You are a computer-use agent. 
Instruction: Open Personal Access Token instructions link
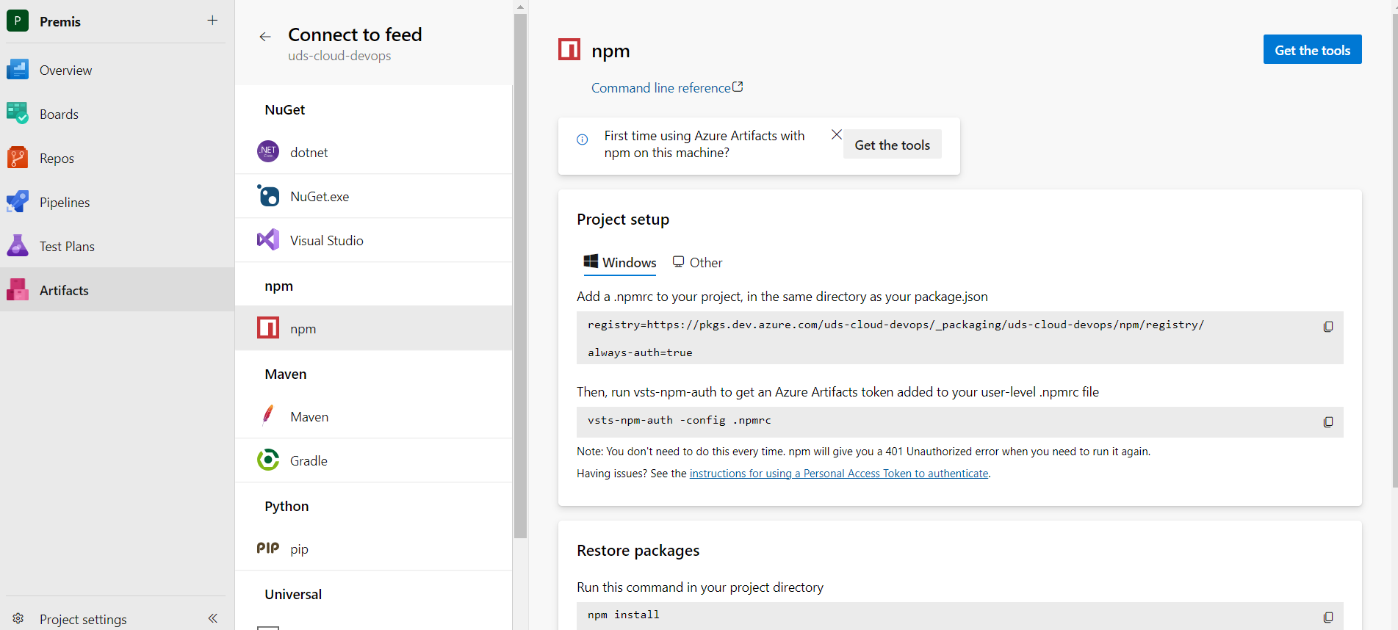[x=838, y=474]
